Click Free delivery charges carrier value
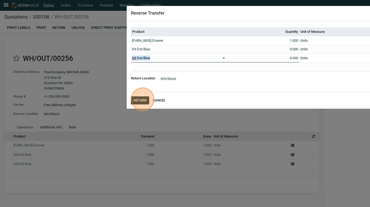The height and width of the screenshot is (207, 370). (x=60, y=105)
